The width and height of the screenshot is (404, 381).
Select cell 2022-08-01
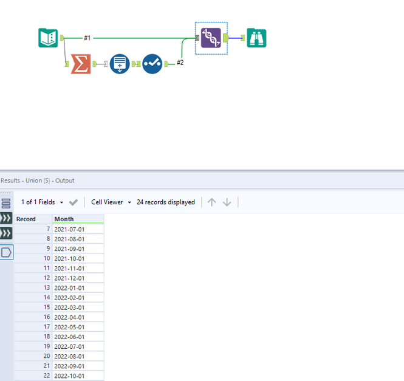coord(78,357)
